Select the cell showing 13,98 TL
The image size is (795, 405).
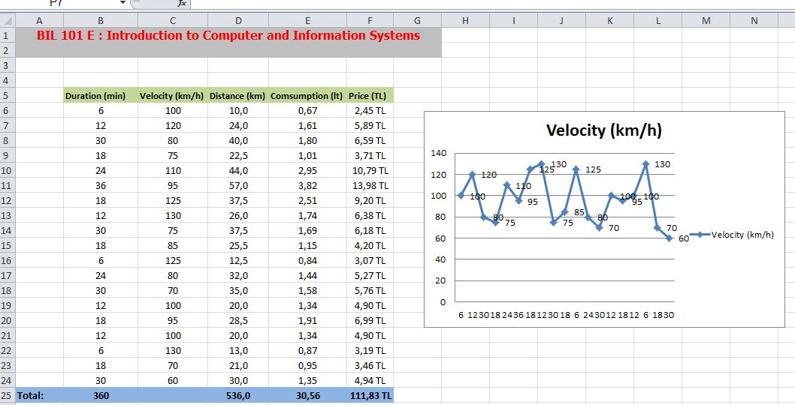pos(370,186)
